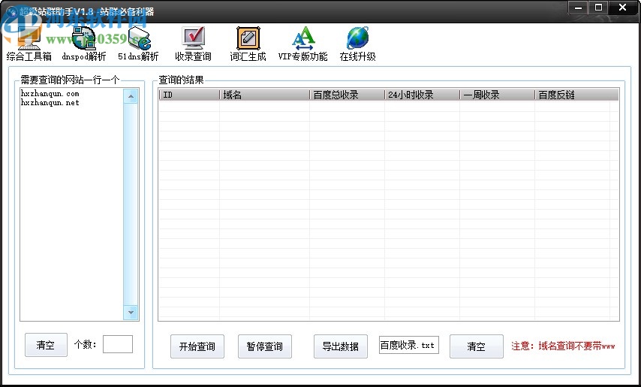Sort by the 百度总收录 column header
The width and height of the screenshot is (641, 387).
pos(347,95)
